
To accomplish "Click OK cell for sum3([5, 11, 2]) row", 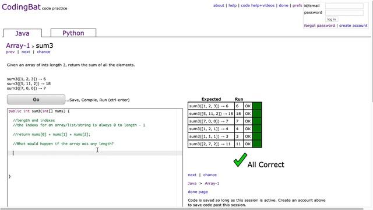I will click(x=248, y=114).
